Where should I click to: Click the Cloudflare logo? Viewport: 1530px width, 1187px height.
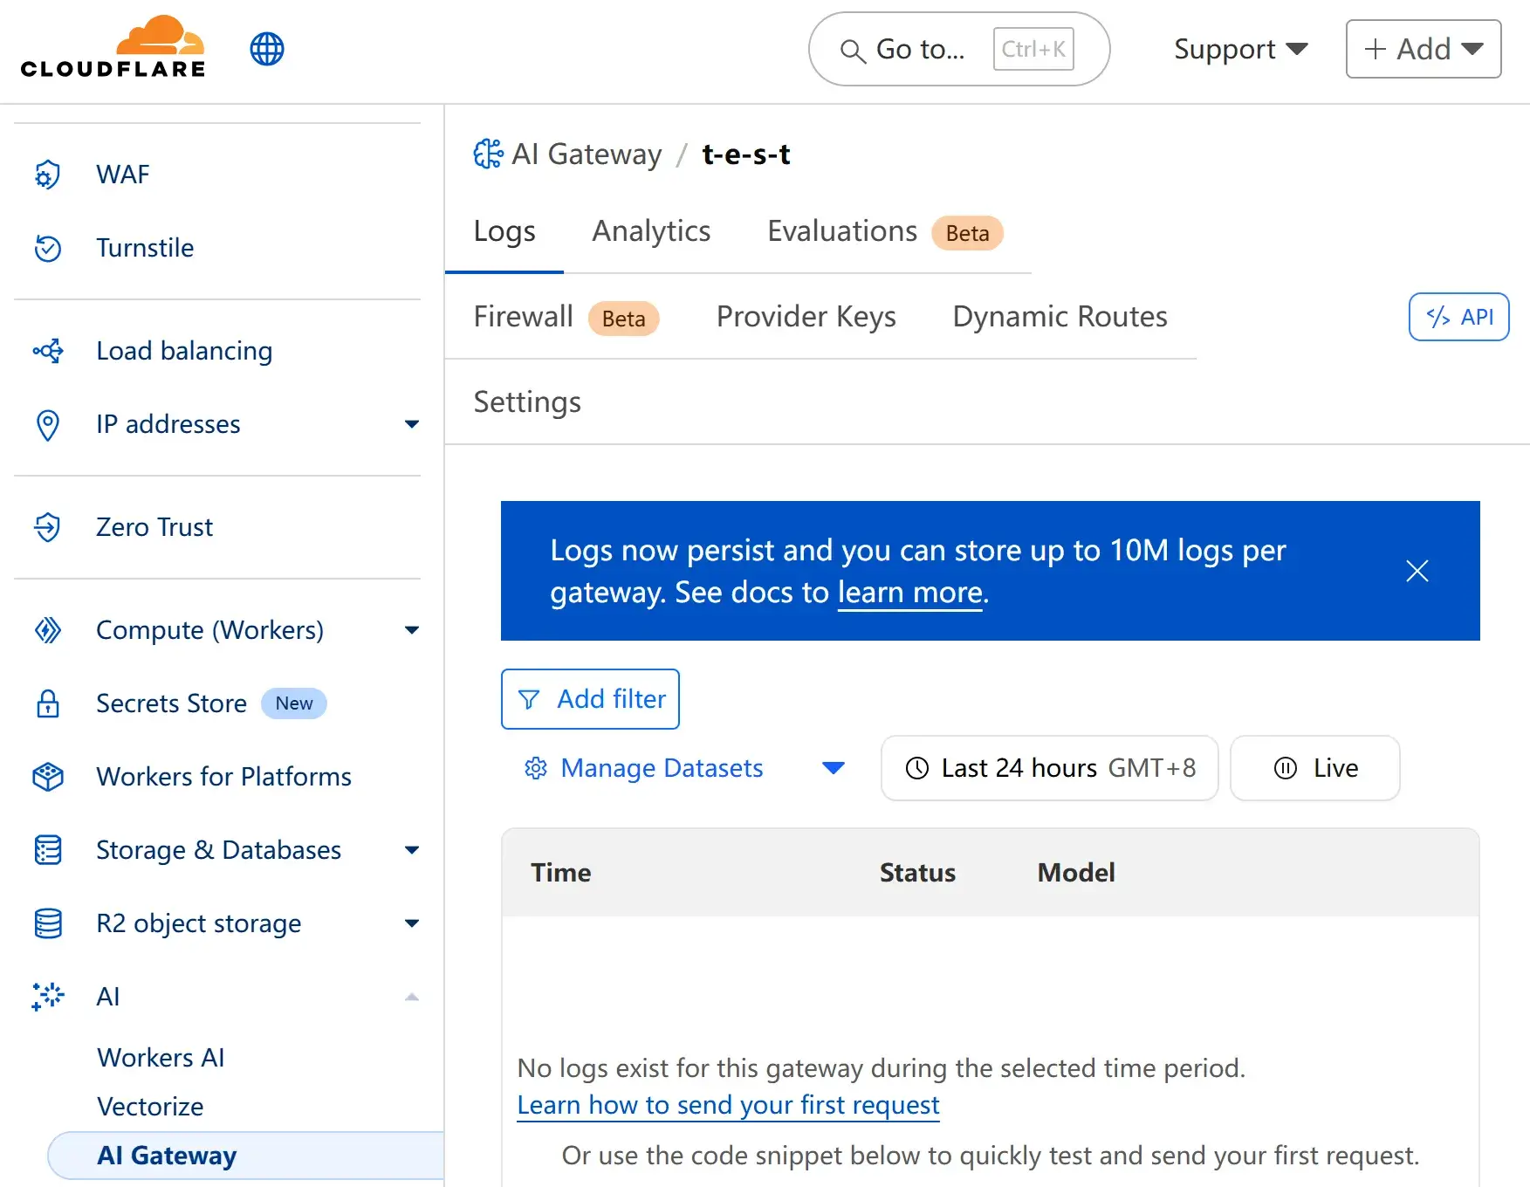point(113,47)
